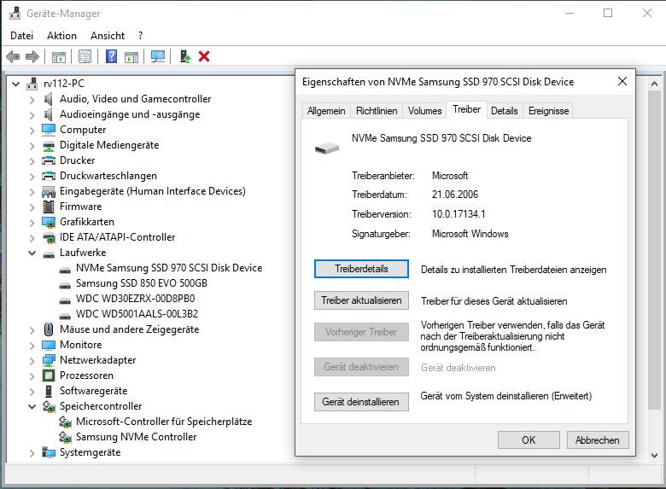The height and width of the screenshot is (489, 666).
Task: Select WDC WD5001AALS-00L3B2 drive
Action: [x=137, y=314]
